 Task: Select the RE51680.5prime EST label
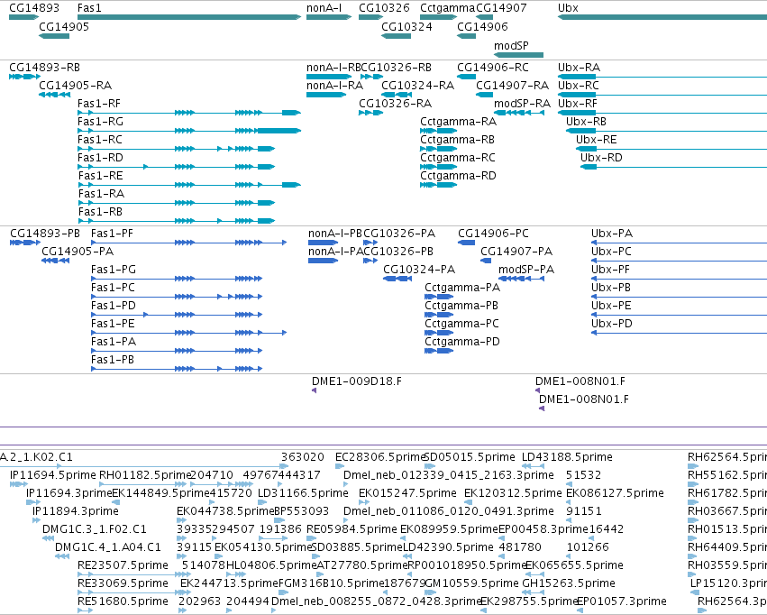(123, 601)
